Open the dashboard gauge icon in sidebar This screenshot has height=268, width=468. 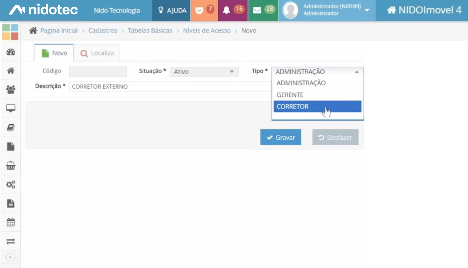[x=11, y=52]
